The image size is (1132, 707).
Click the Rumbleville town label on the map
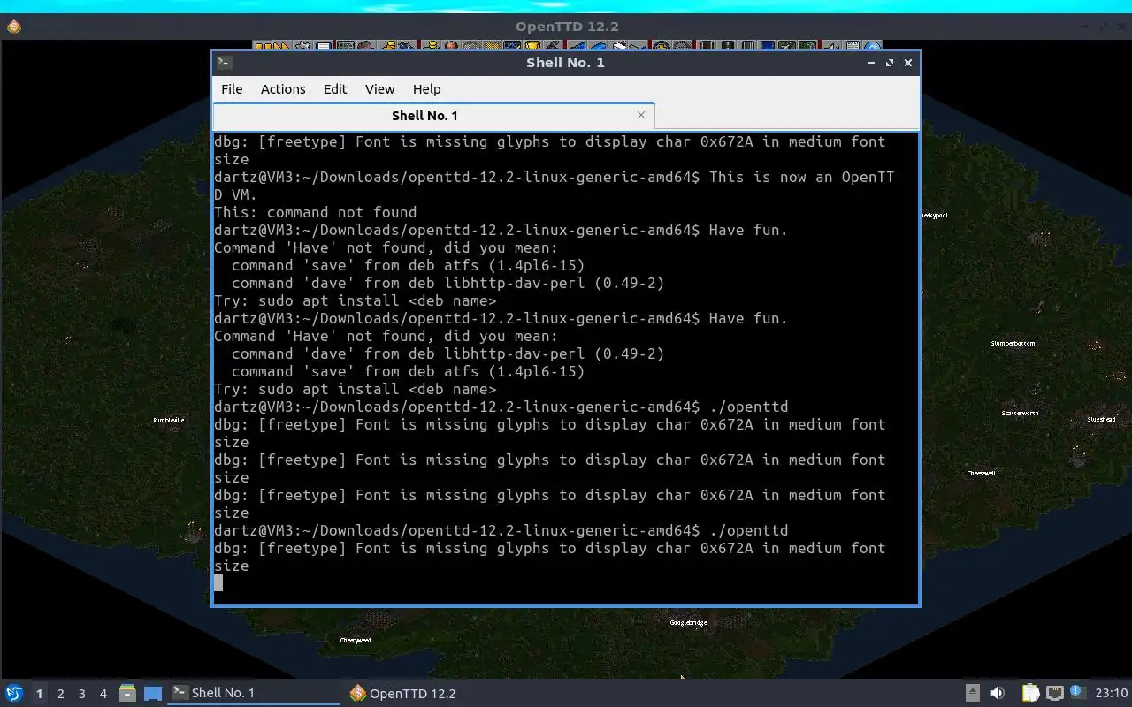pos(169,421)
